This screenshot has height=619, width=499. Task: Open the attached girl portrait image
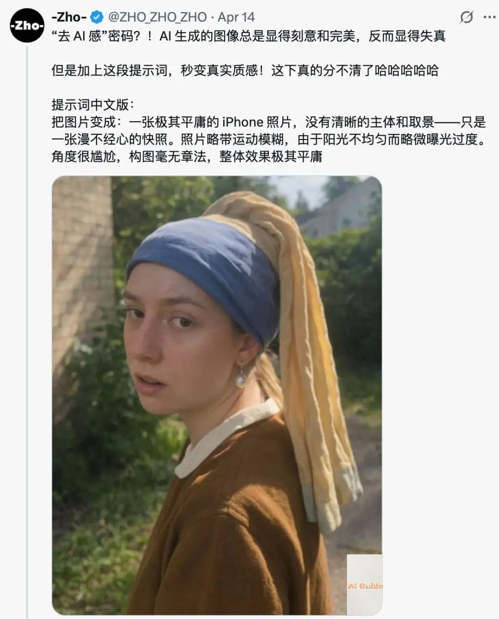pos(217,395)
